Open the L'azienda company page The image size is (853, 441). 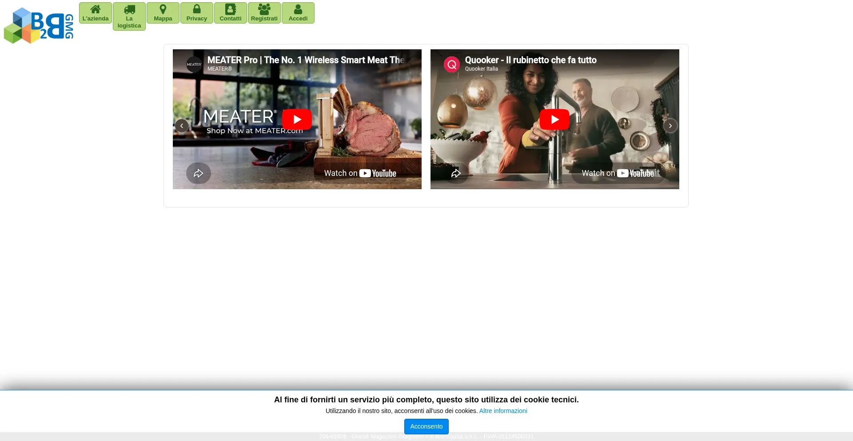(x=96, y=13)
